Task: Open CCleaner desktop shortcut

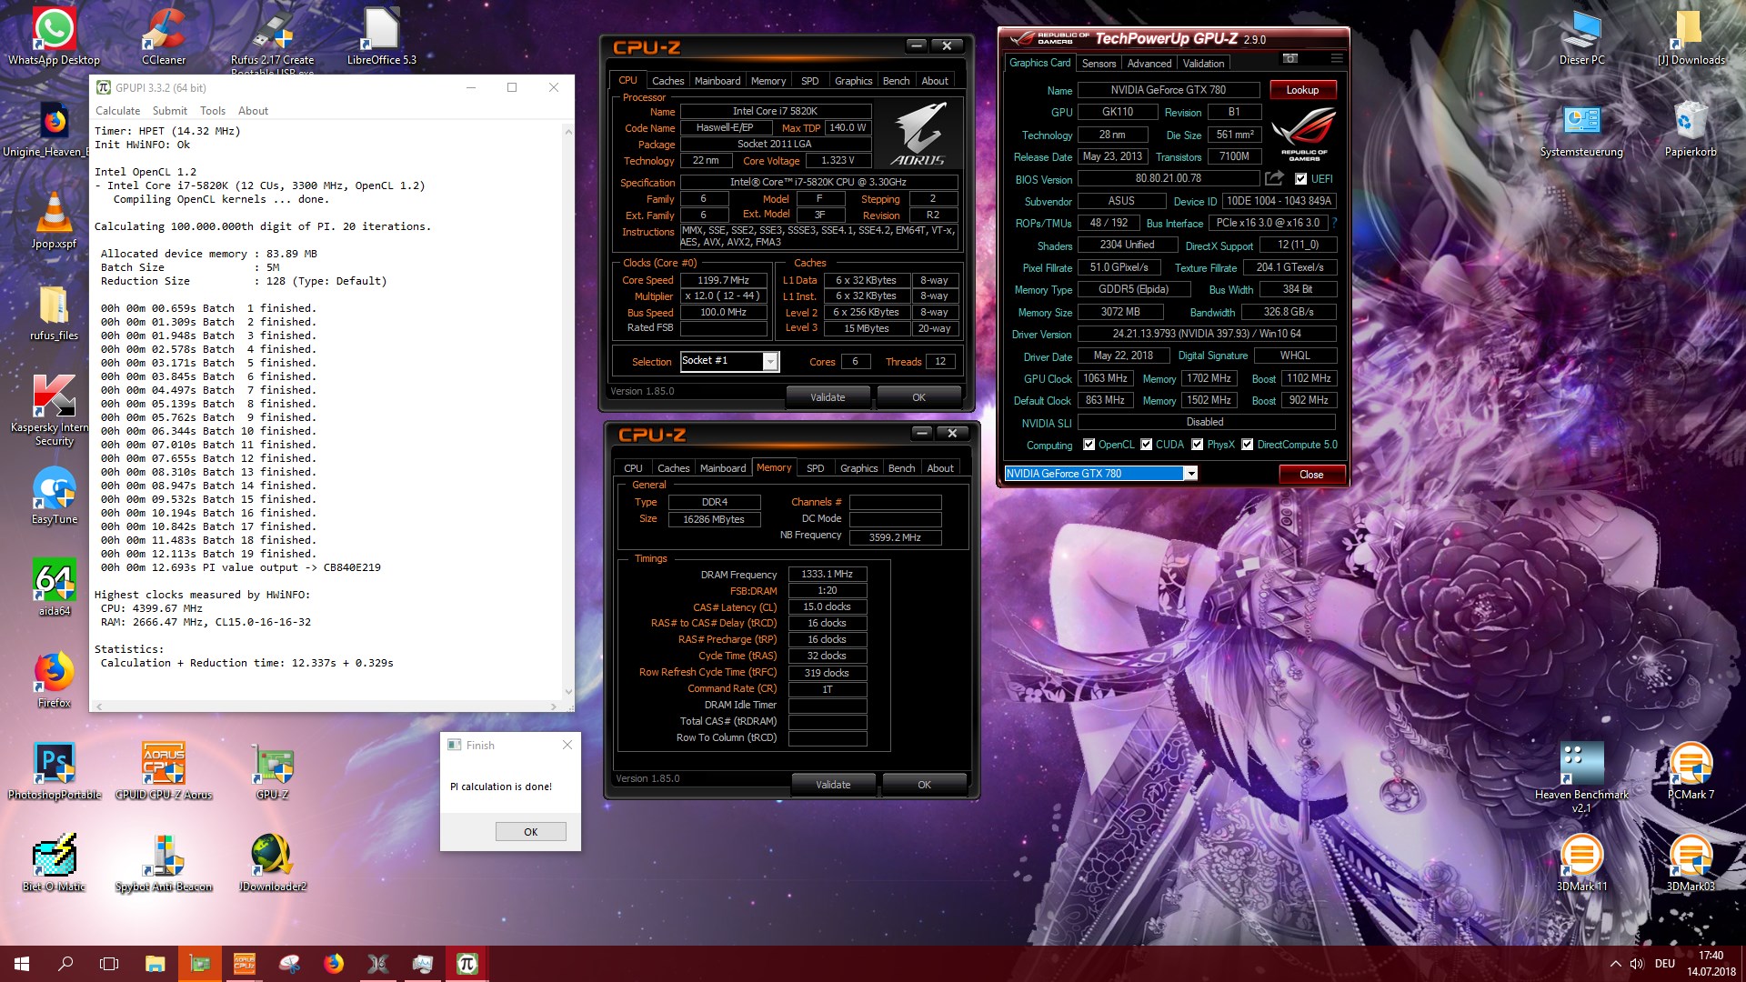Action: (164, 37)
